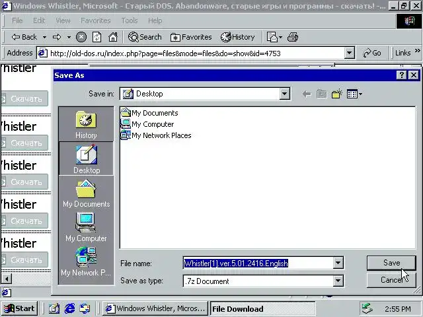The image size is (423, 317).
Task: Select History in the places bar
Action: coord(86,125)
